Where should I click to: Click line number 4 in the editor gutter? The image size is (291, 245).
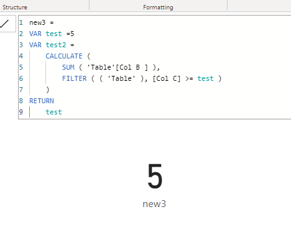coord(21,56)
